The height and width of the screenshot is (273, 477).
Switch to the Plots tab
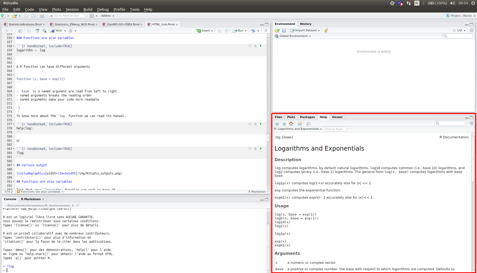(291, 117)
